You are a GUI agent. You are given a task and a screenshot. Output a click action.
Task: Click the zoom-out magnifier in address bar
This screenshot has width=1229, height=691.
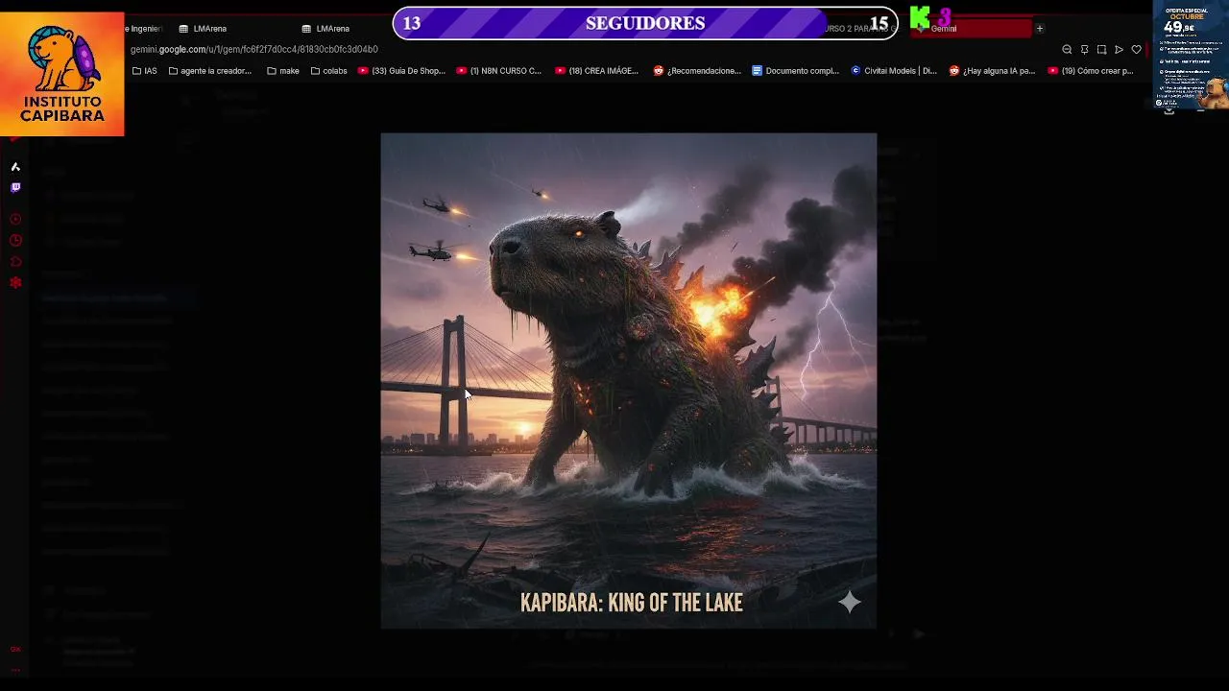click(1067, 50)
